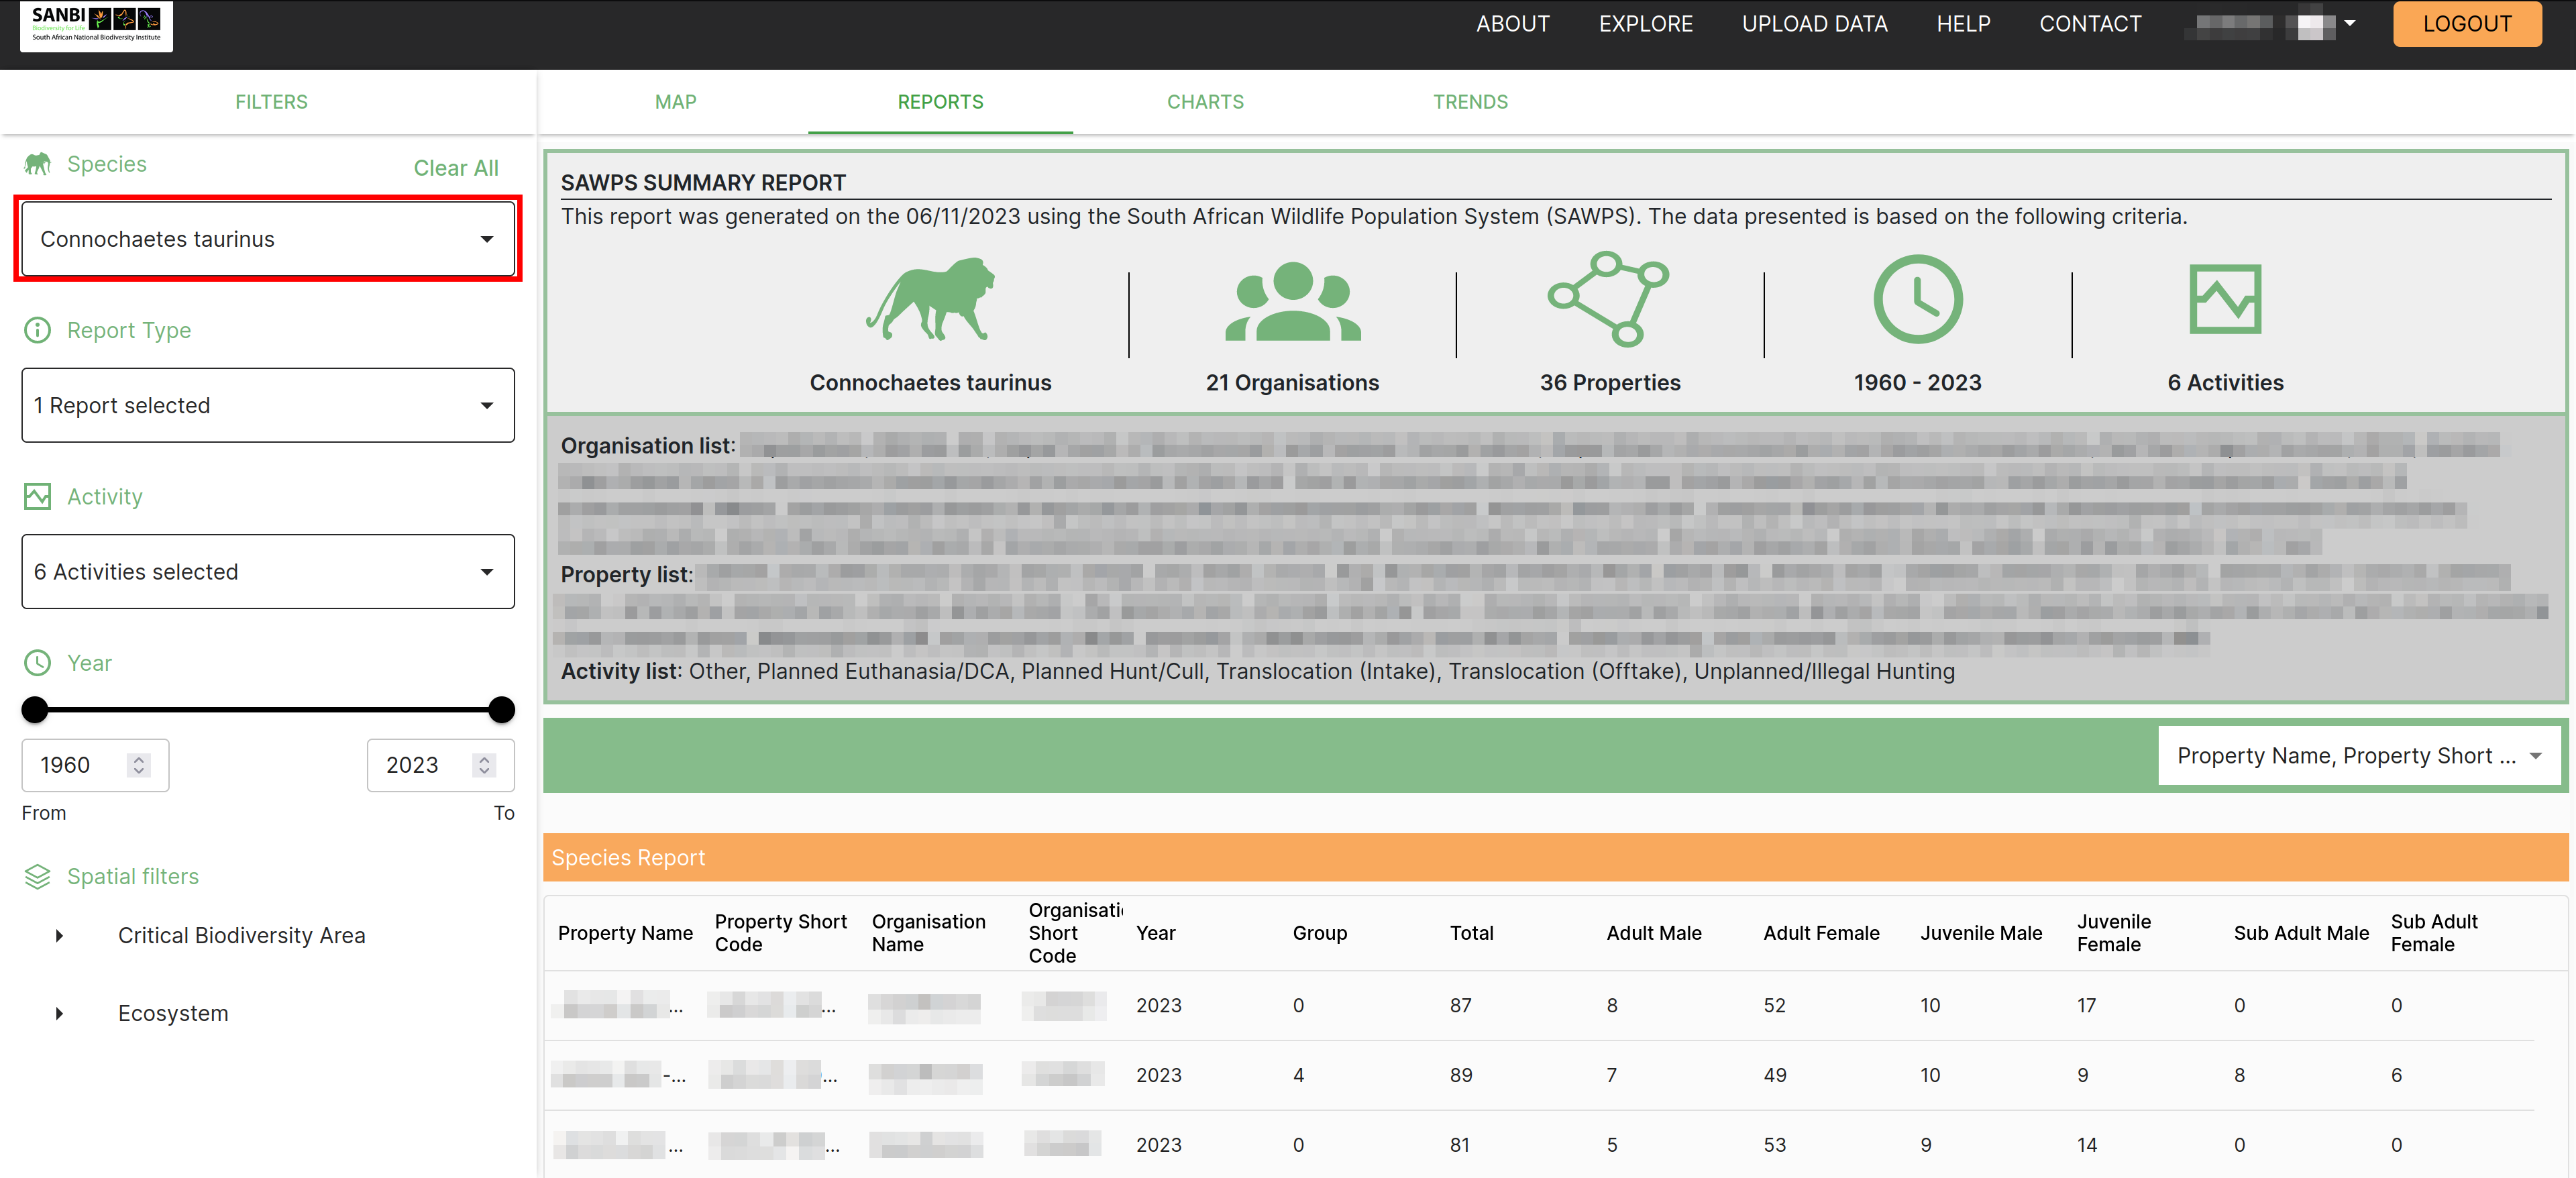Image resolution: width=2576 pixels, height=1178 pixels.
Task: Click the Clear All link
Action: point(456,168)
